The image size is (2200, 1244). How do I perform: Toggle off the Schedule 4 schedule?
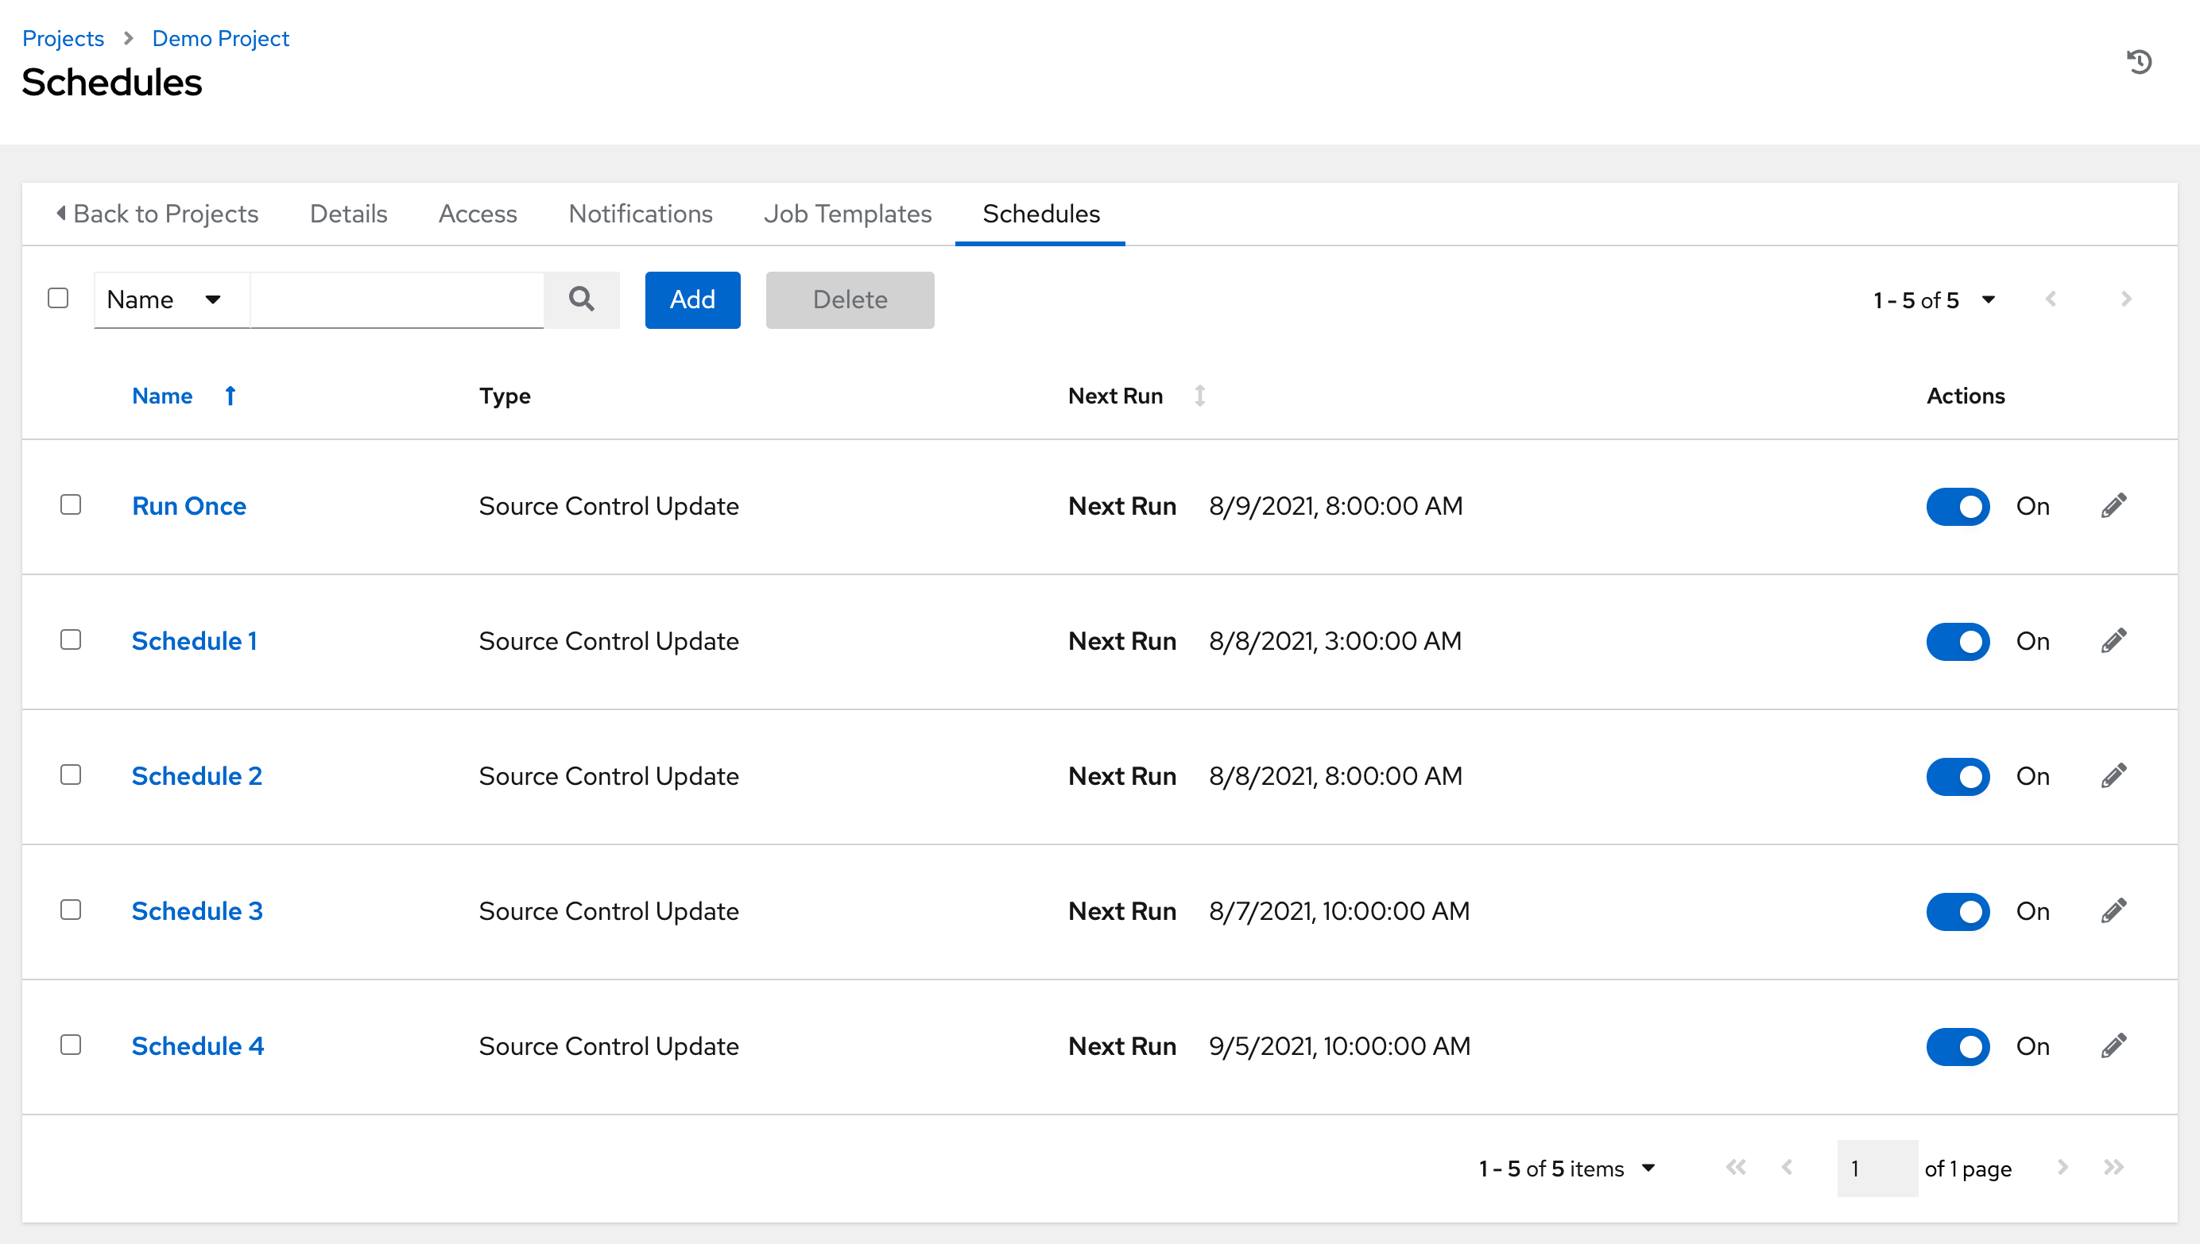[x=1958, y=1045]
